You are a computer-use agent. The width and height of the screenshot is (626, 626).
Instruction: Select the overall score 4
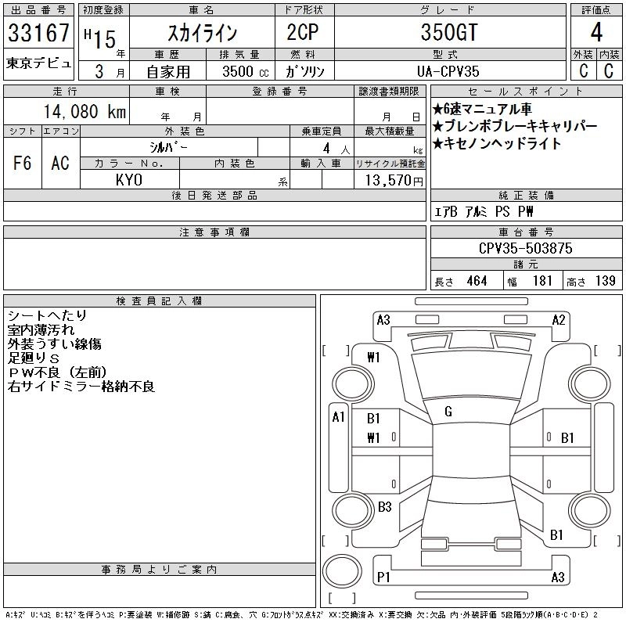click(x=596, y=32)
